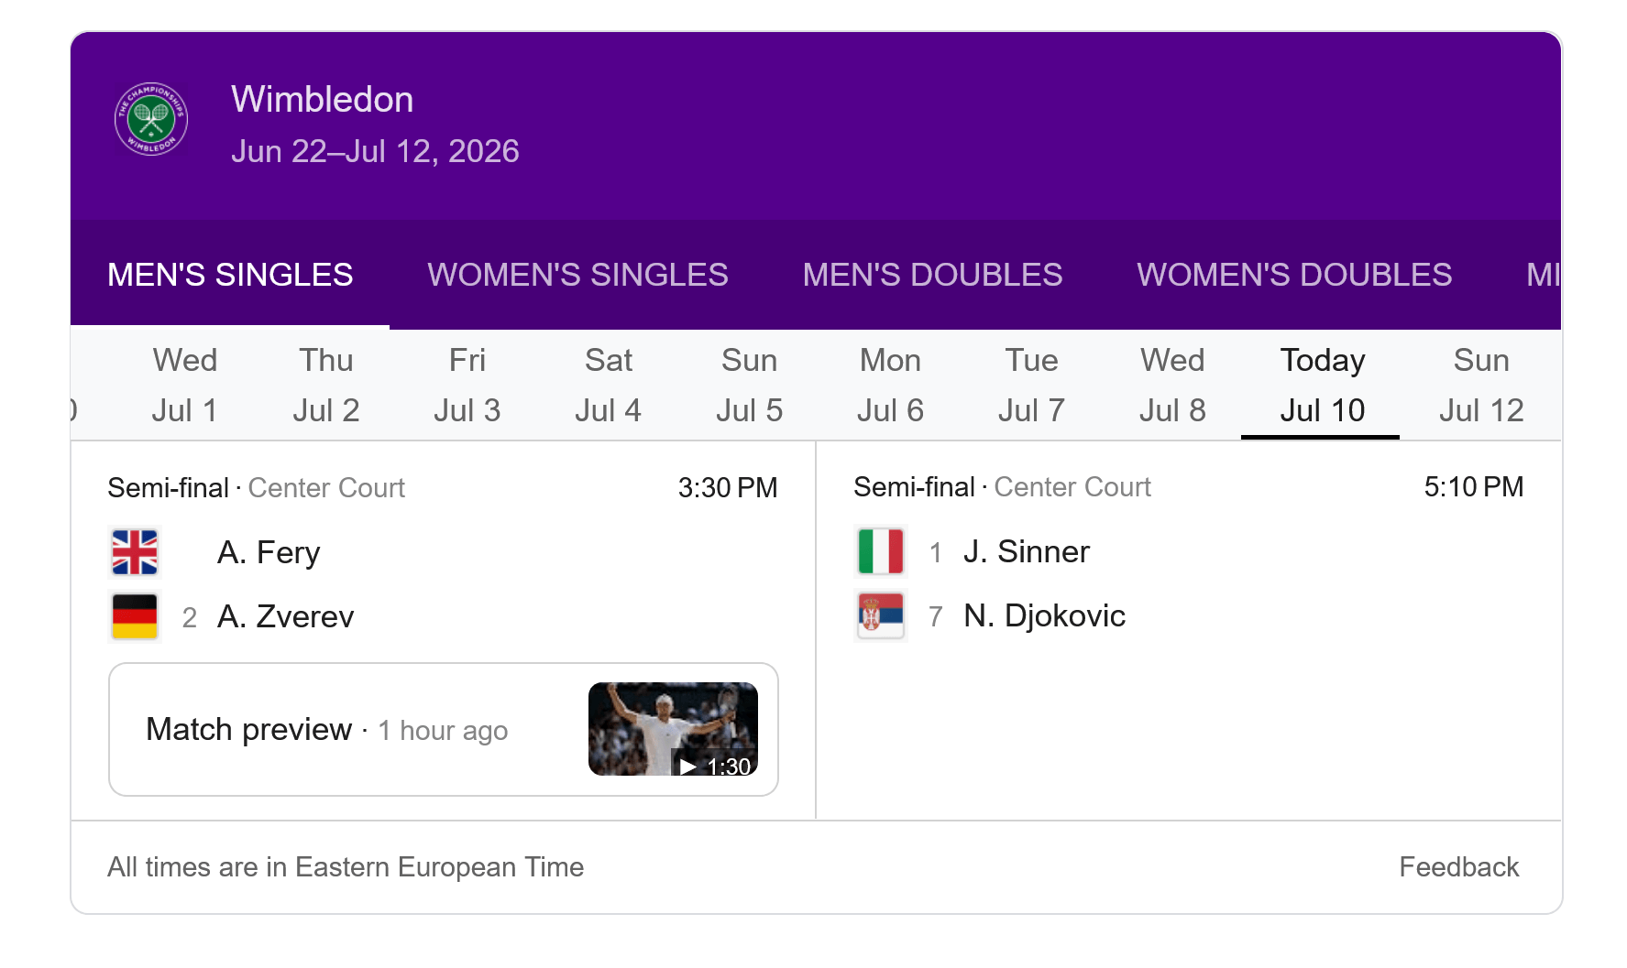View the Mon Jul 6 schedule
1627x968 pixels.
pos(890,385)
